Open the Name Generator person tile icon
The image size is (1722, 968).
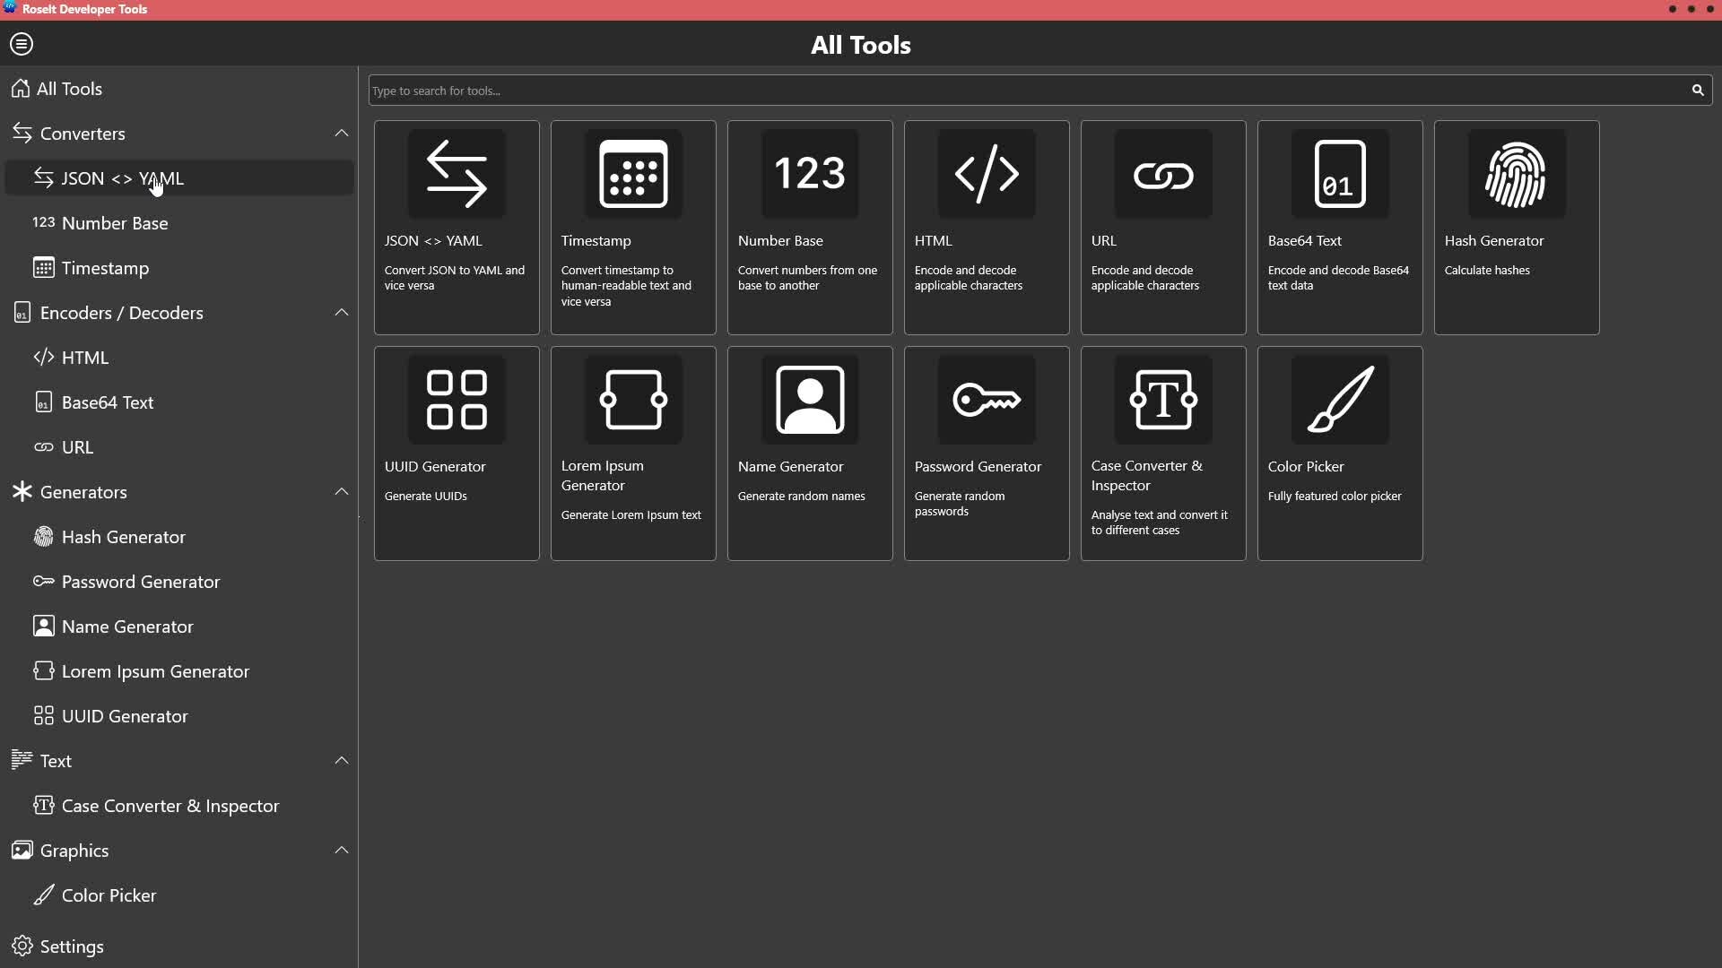809,400
